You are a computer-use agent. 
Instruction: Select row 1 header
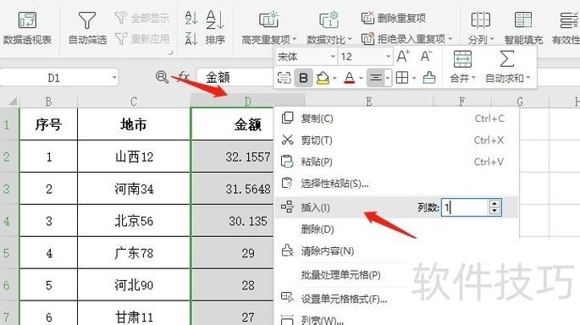[8, 124]
